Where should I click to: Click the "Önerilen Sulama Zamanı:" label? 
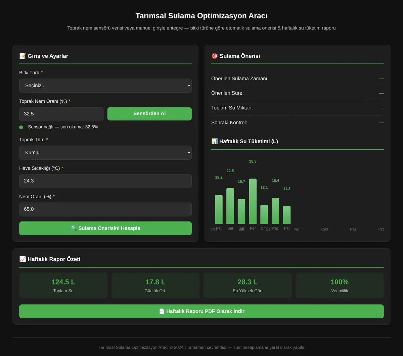240,79
